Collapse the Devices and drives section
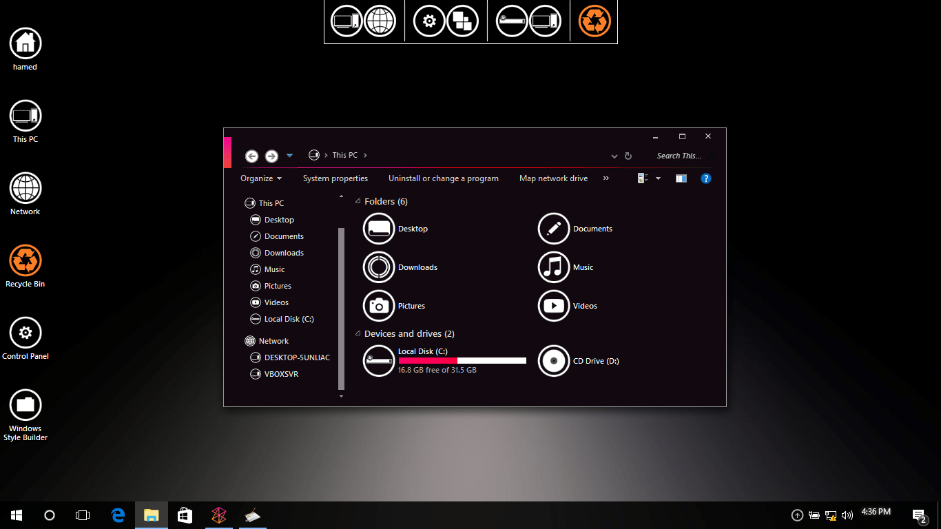Screen dimensions: 941x529 pyautogui.click(x=358, y=333)
